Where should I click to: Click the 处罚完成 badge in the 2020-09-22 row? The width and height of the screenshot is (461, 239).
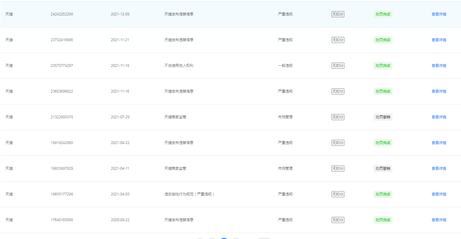[383, 220]
